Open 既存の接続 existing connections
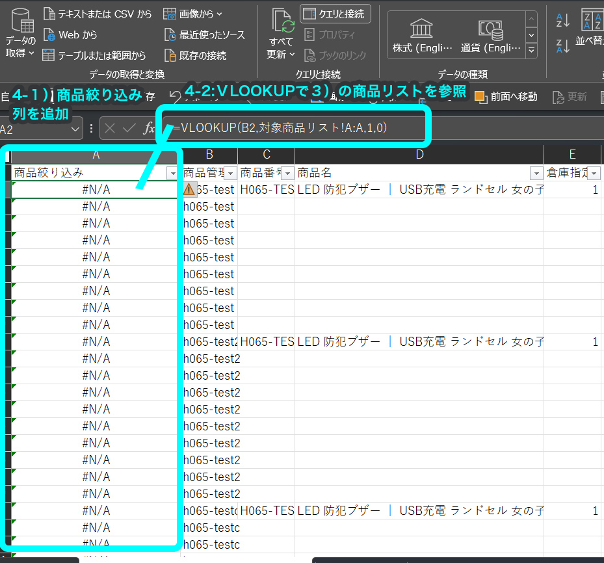Image resolution: width=604 pixels, height=563 pixels. click(195, 55)
